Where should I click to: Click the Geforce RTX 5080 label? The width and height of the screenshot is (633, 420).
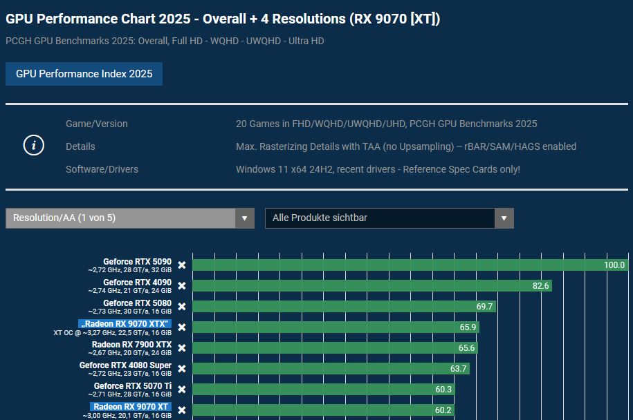137,303
